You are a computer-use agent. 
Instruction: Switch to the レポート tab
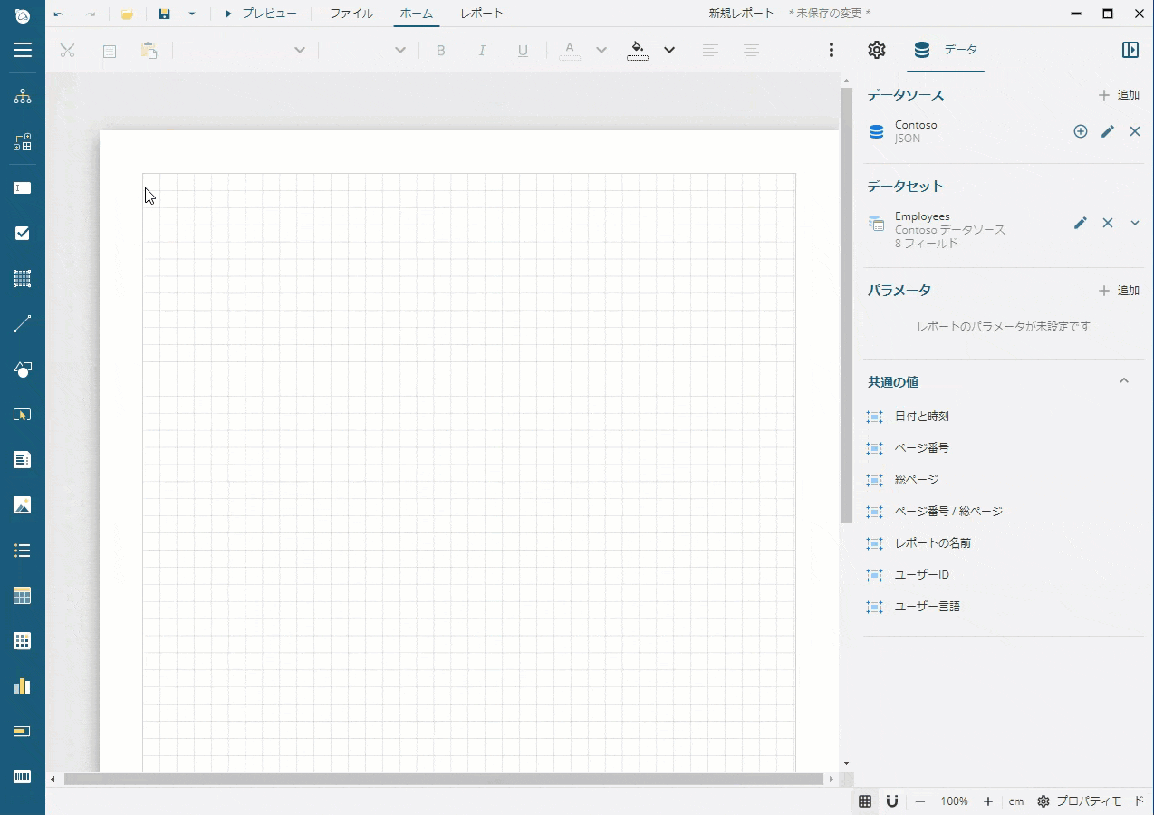481,14
